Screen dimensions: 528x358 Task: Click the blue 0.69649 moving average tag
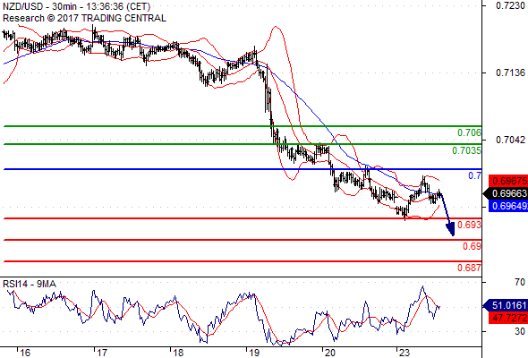[x=508, y=206]
